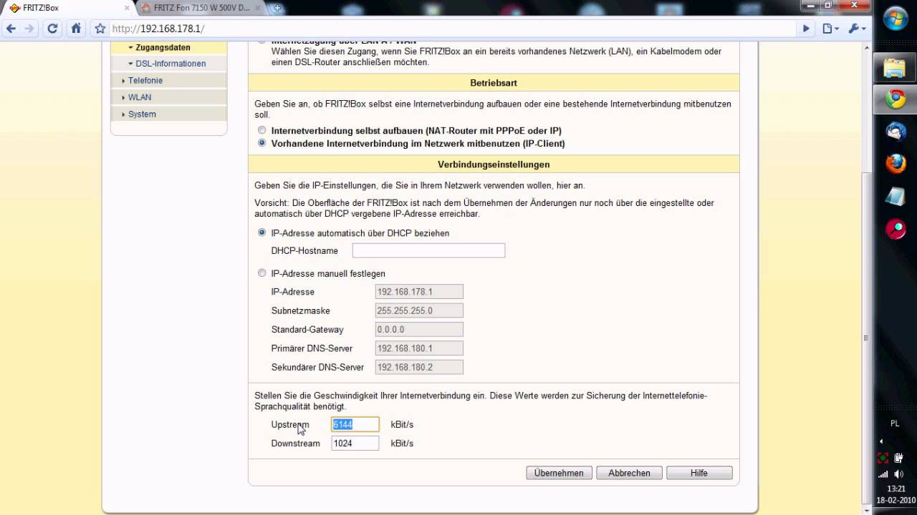The width and height of the screenshot is (917, 515).
Task: Select IP-Adresse manuell festlegen radio button
Action: click(262, 273)
